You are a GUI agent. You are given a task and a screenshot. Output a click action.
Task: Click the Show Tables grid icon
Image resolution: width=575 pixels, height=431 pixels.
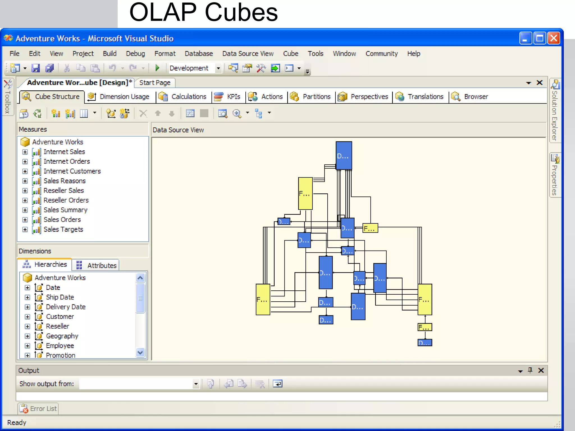pos(190,113)
